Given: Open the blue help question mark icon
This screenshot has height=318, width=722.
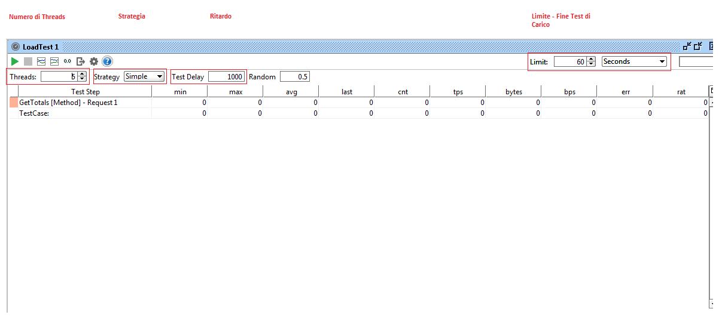Looking at the screenshot, I should [107, 61].
